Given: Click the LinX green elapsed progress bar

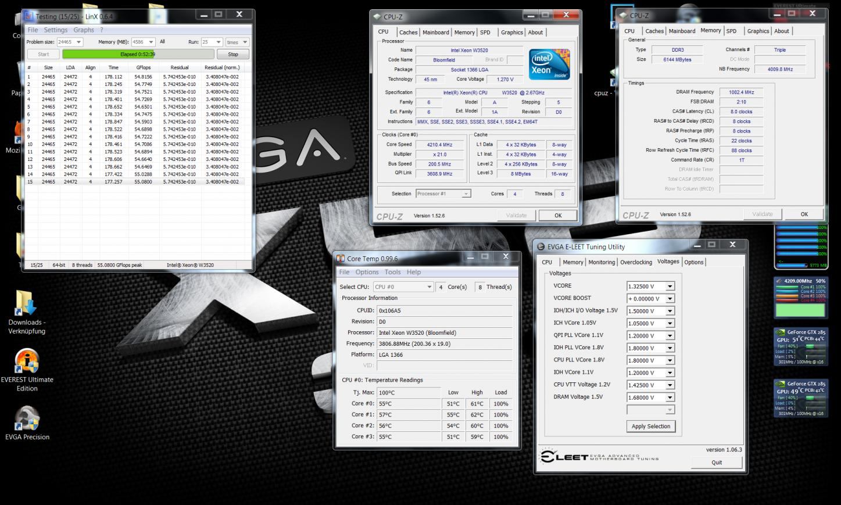Looking at the screenshot, I should [138, 54].
